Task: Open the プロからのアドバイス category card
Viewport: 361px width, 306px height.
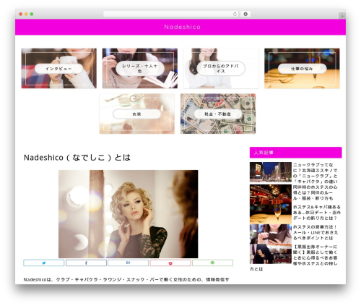Action: pyautogui.click(x=221, y=68)
